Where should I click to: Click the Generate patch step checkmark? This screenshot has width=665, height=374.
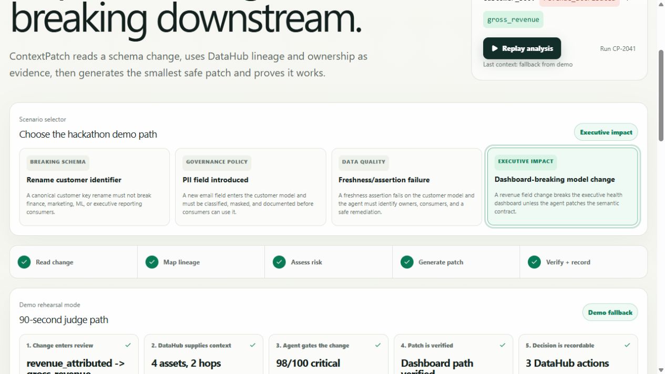pos(407,262)
